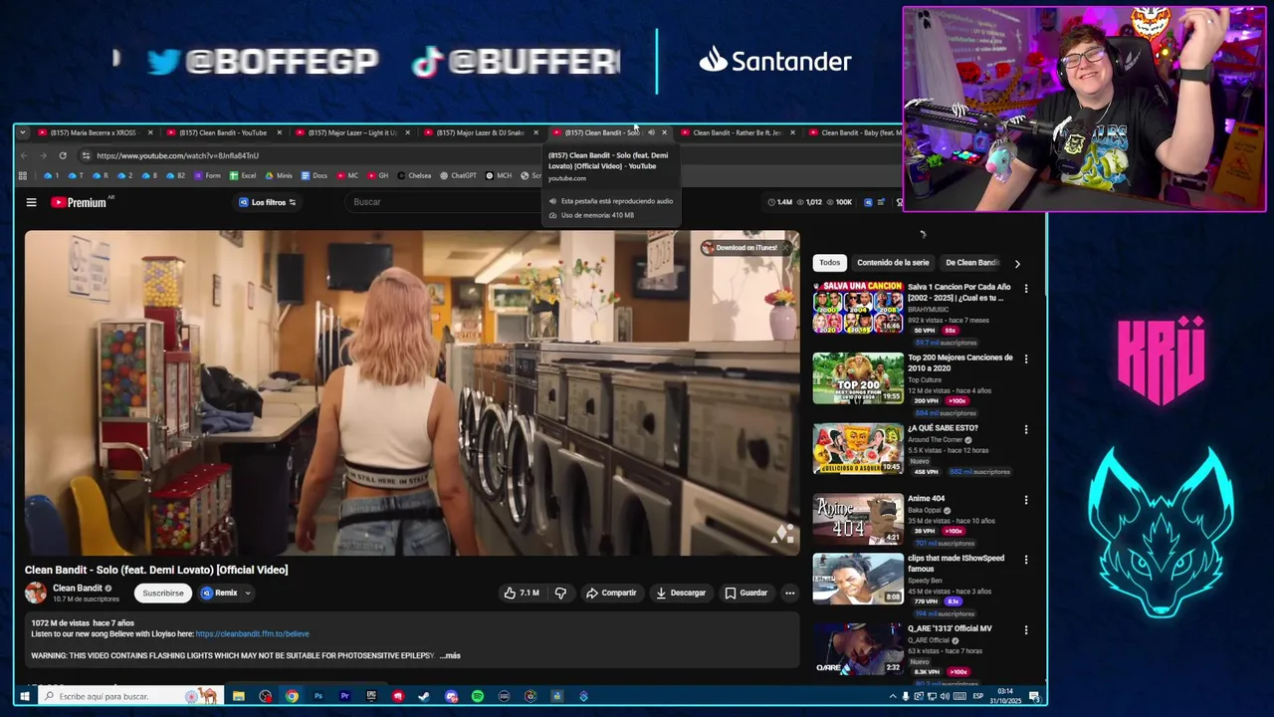Open the cleanbandit.ffm.to/believe link

[253, 633]
